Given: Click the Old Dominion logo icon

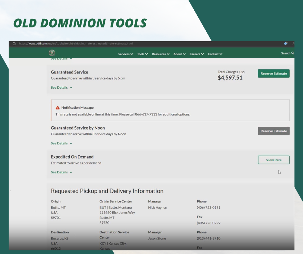Looking at the screenshot, I should coord(52,53).
